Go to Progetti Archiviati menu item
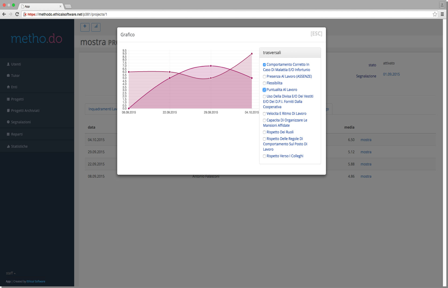The height and width of the screenshot is (288, 448). coord(25,111)
